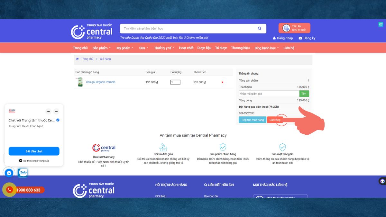Open the Dược liệu menu item
The image size is (386, 217).
[x=204, y=48]
